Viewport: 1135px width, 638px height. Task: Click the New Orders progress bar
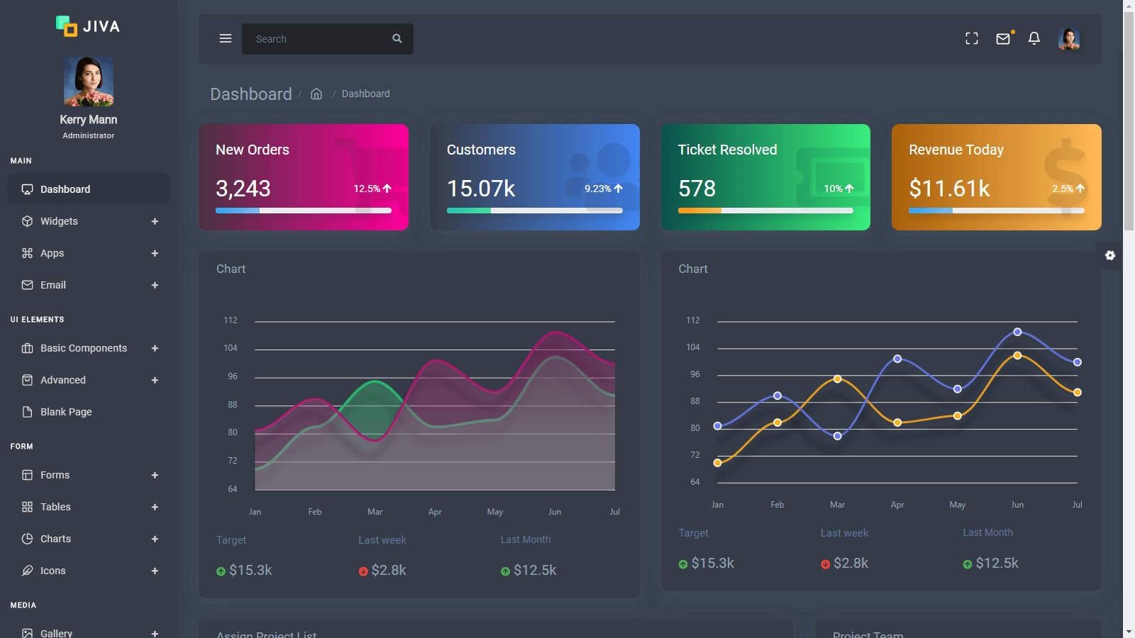click(x=304, y=211)
